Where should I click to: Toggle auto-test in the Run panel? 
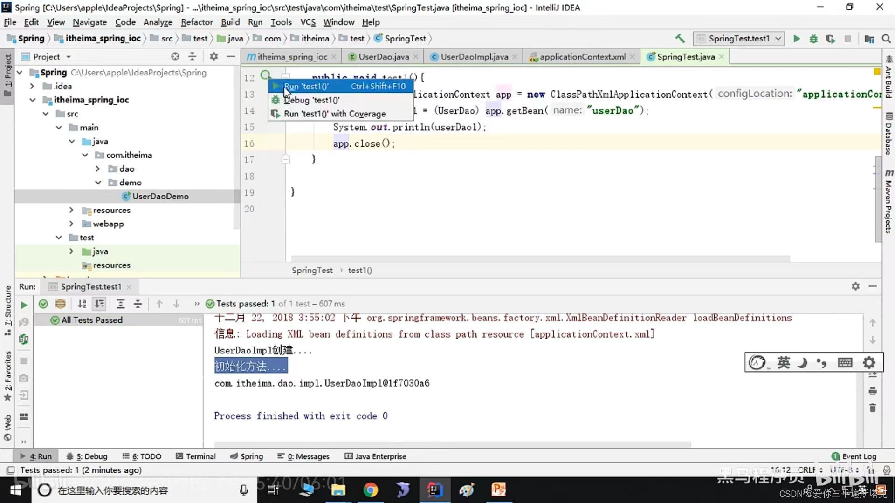24,339
